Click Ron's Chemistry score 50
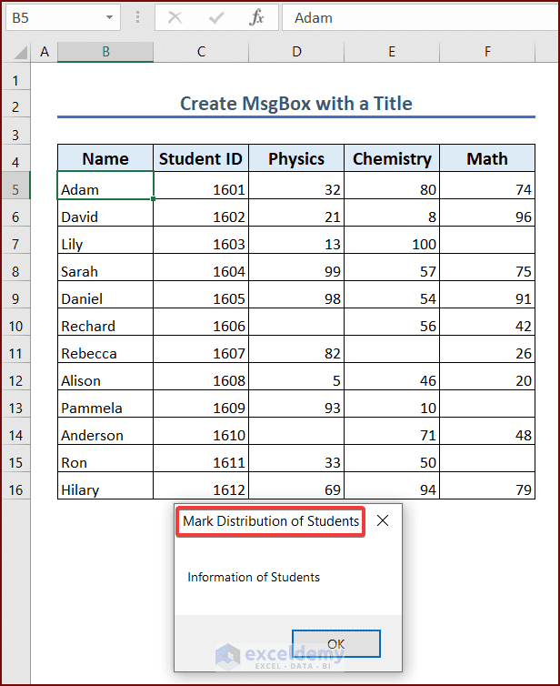The image size is (560, 686). coord(392,459)
